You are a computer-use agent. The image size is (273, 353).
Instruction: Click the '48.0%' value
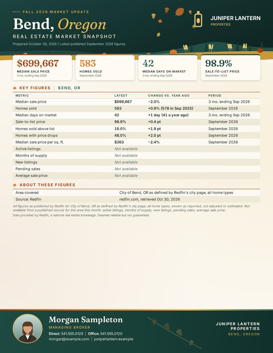pyautogui.click(x=120, y=135)
